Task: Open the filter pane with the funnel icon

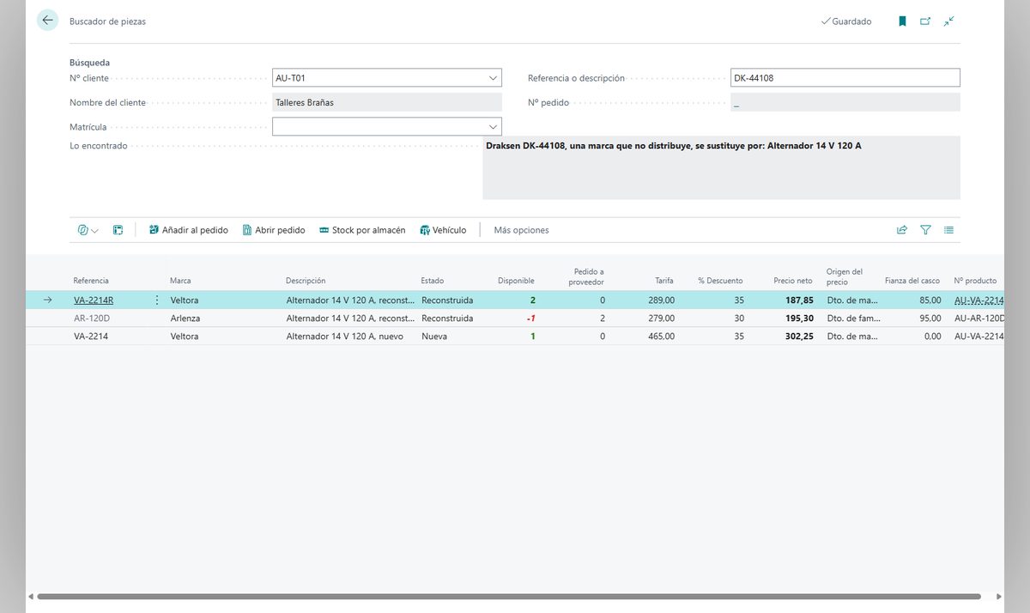Action: tap(925, 230)
